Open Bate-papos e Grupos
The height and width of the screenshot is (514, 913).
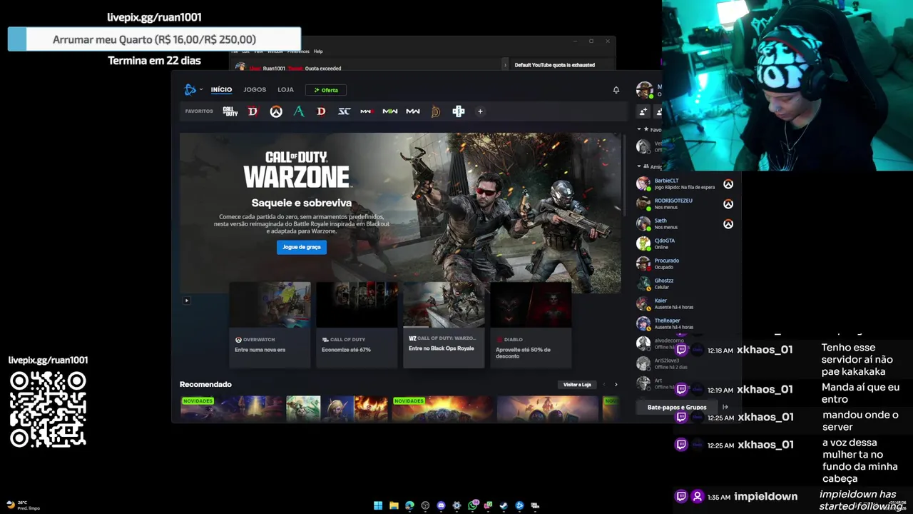[677, 408]
